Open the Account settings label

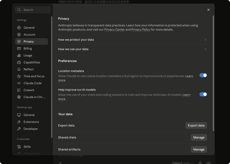pos(29,34)
